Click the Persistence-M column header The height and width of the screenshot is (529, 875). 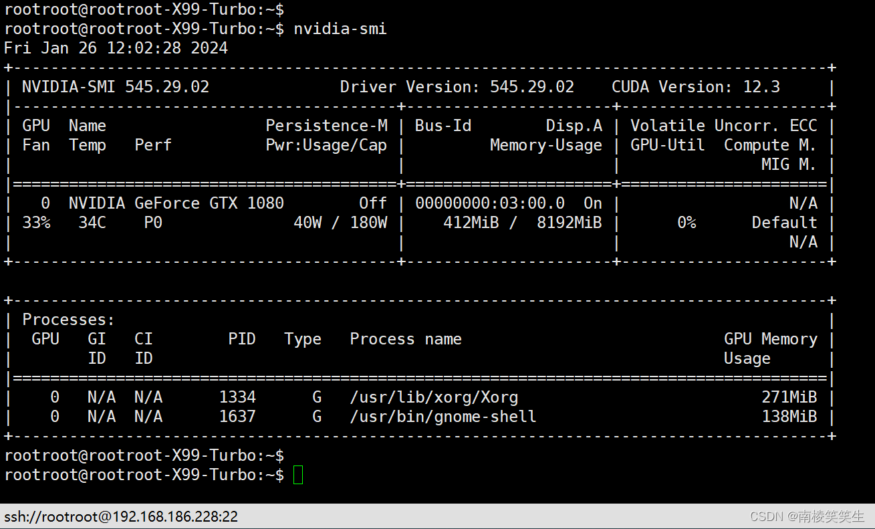(326, 126)
